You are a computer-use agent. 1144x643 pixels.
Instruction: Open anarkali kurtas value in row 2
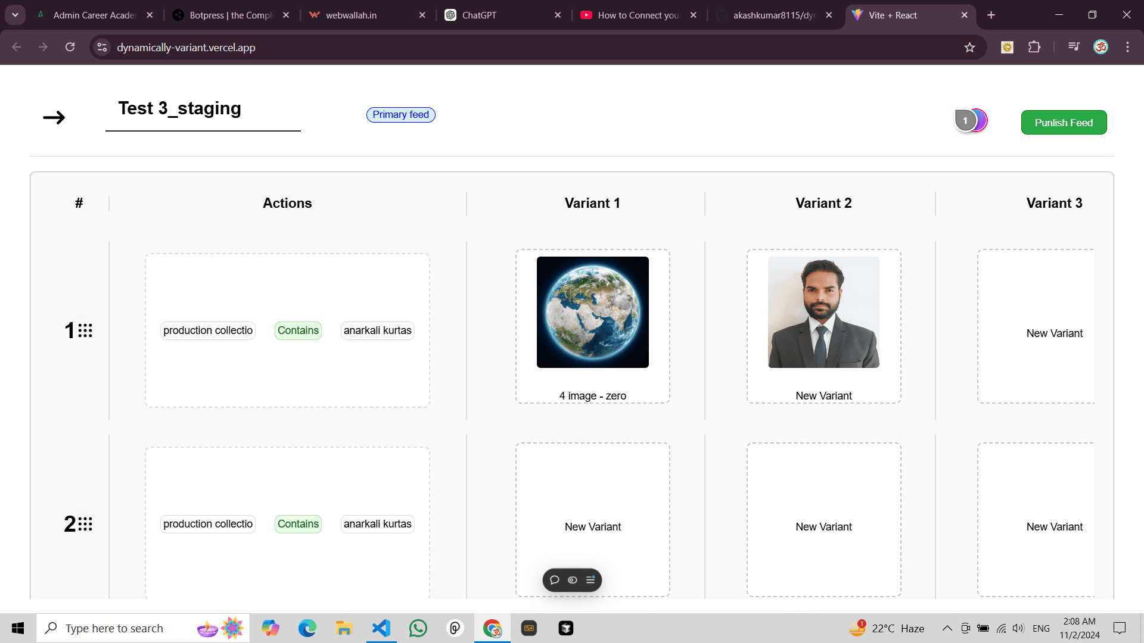click(377, 524)
